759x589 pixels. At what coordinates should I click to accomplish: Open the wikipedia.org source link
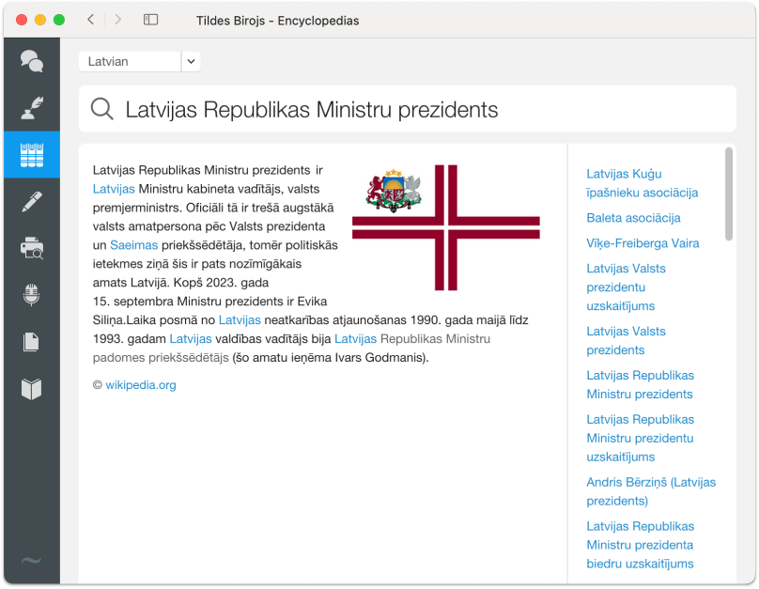pyautogui.click(x=140, y=384)
